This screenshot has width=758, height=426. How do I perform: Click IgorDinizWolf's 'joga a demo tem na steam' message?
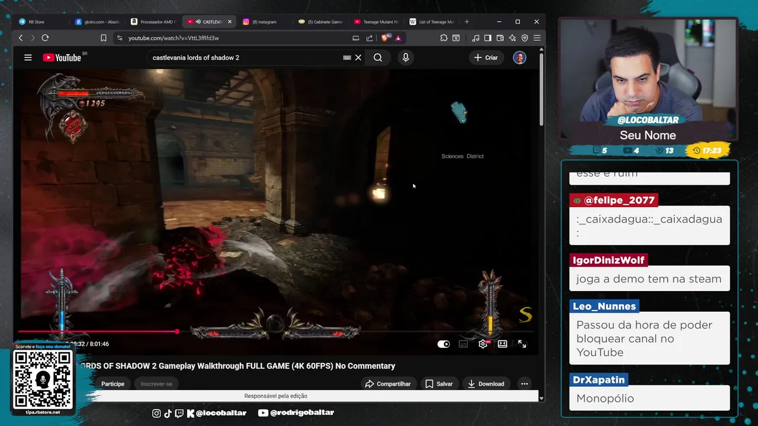coord(649,279)
